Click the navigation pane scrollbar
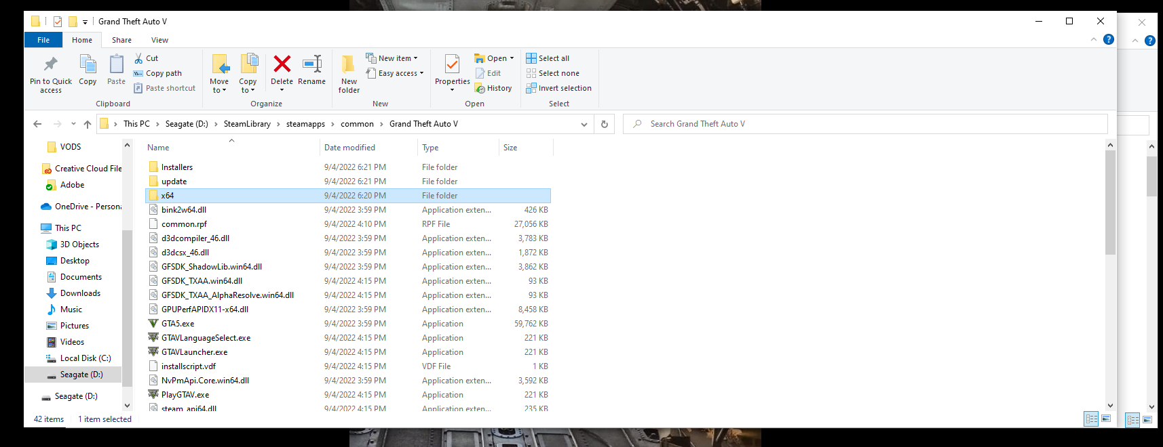The image size is (1163, 447). click(x=127, y=308)
